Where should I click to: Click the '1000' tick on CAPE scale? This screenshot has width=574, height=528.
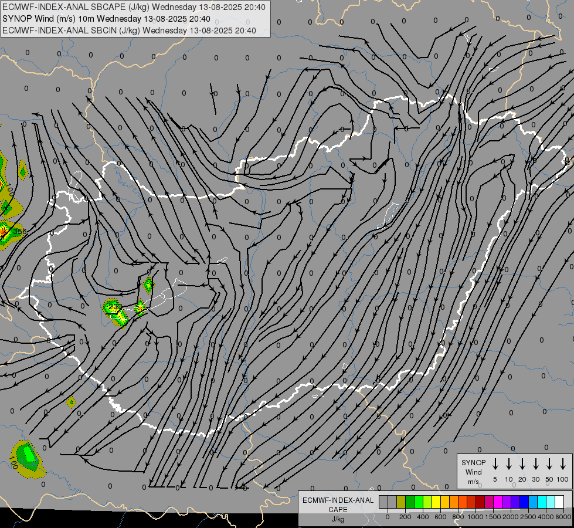[475, 517]
